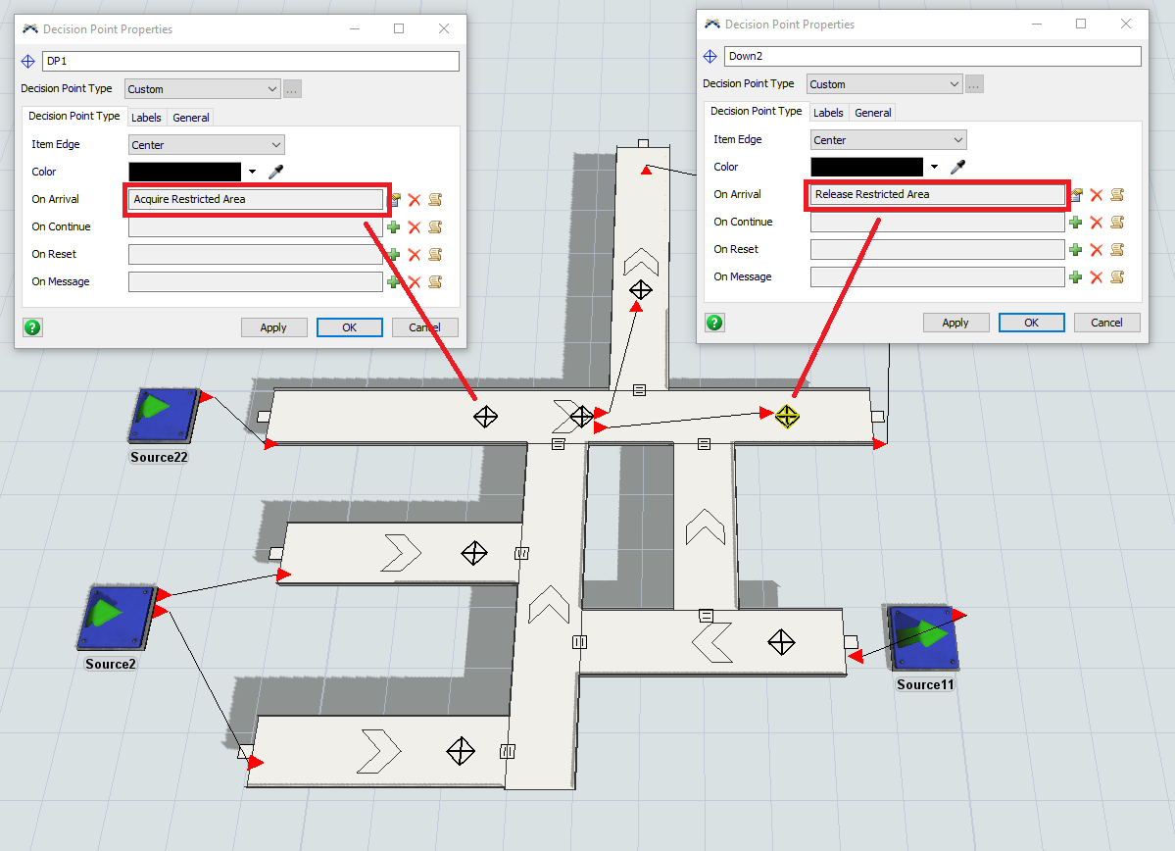Click the black color swatch in Down2 dialog
Viewport: 1175px width, 851px height.
(x=866, y=167)
